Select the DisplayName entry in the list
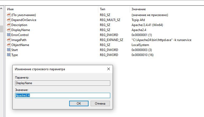204x117 pixels. (x=21, y=30)
